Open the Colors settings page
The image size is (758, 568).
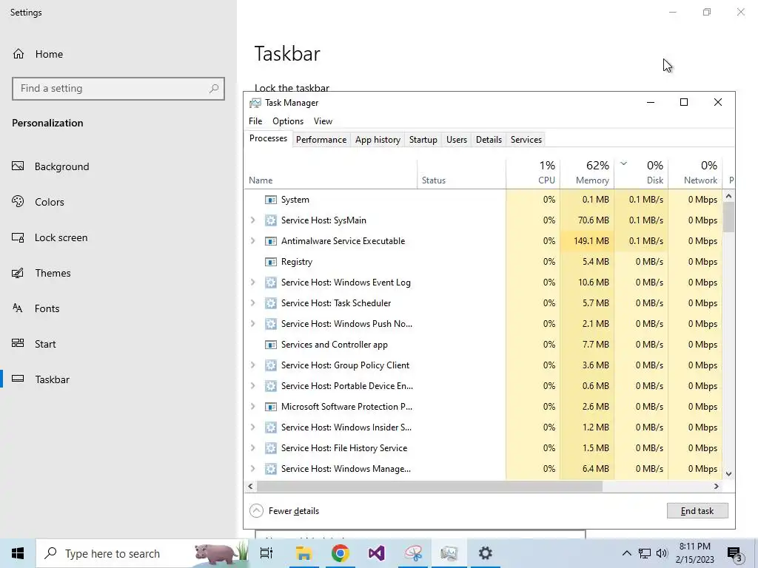pos(50,202)
